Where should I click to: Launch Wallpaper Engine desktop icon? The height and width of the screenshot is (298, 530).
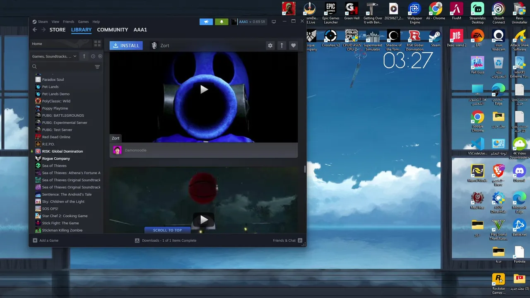[x=414, y=13]
